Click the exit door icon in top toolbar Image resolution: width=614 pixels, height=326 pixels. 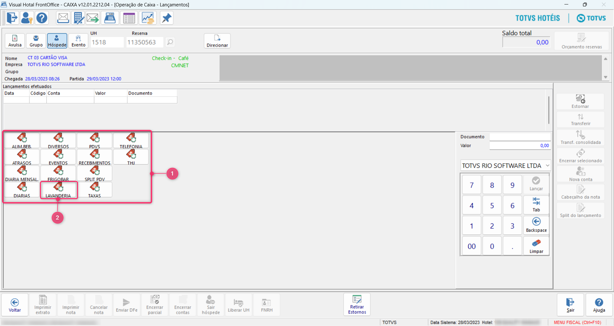(12, 18)
